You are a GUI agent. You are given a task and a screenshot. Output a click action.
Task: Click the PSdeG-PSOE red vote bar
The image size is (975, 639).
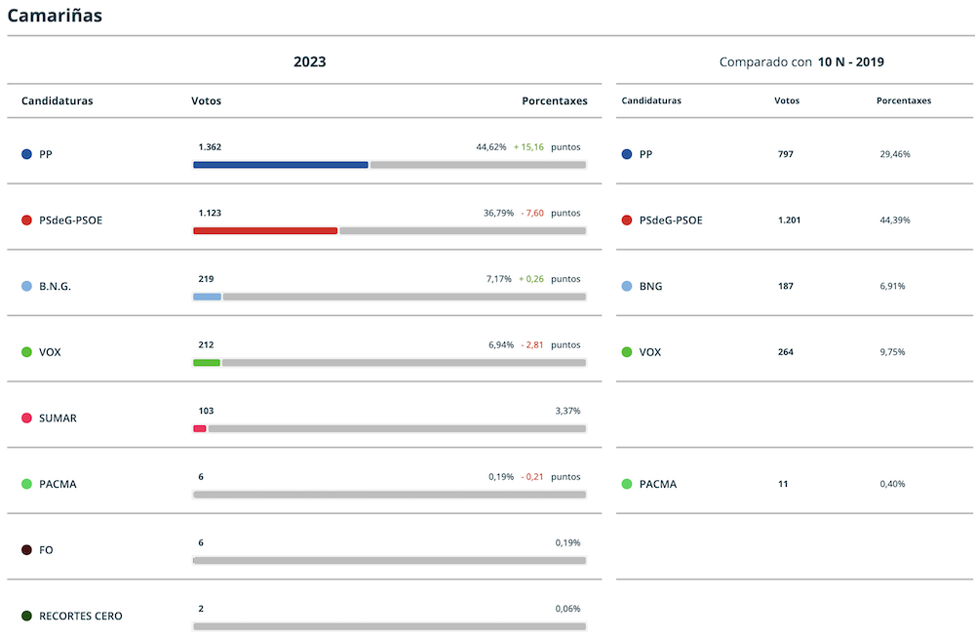tap(265, 231)
